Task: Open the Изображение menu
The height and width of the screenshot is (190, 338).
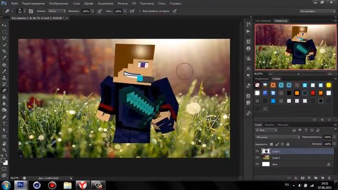Action: pyautogui.click(x=59, y=4)
